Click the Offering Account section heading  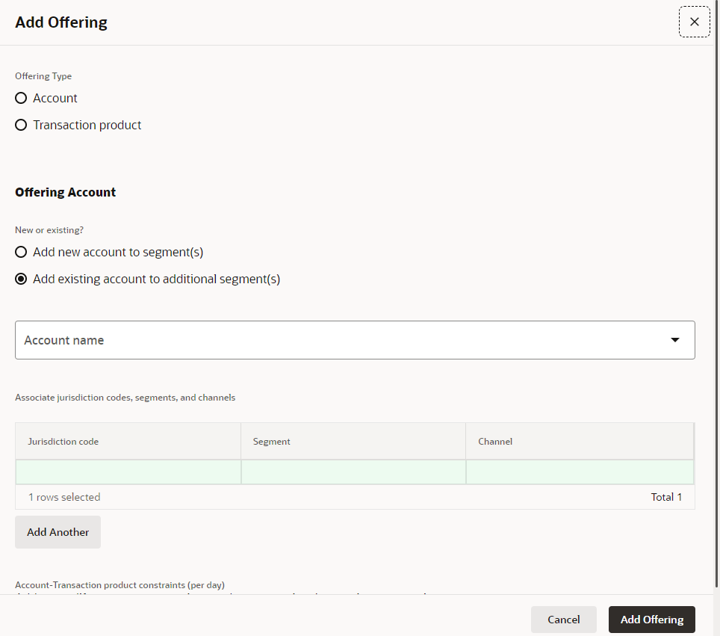(x=65, y=192)
